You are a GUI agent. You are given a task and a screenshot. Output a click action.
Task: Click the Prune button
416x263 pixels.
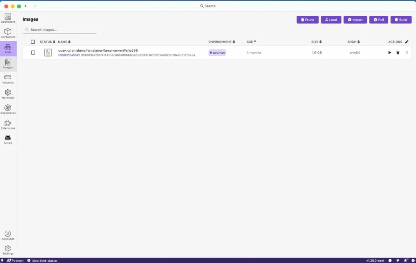[x=307, y=20]
